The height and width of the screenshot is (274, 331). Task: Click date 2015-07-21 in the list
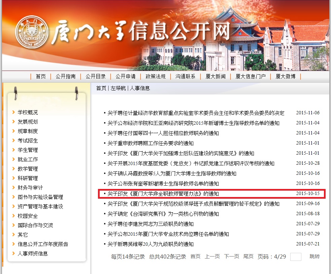[x=308, y=244]
